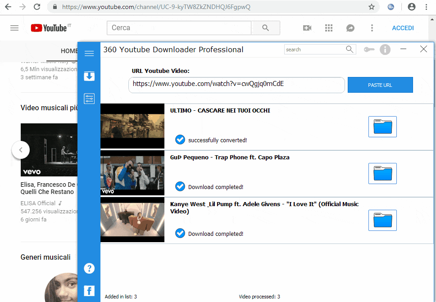
Task: Click the YouTube search magnifier button
Action: [266, 28]
